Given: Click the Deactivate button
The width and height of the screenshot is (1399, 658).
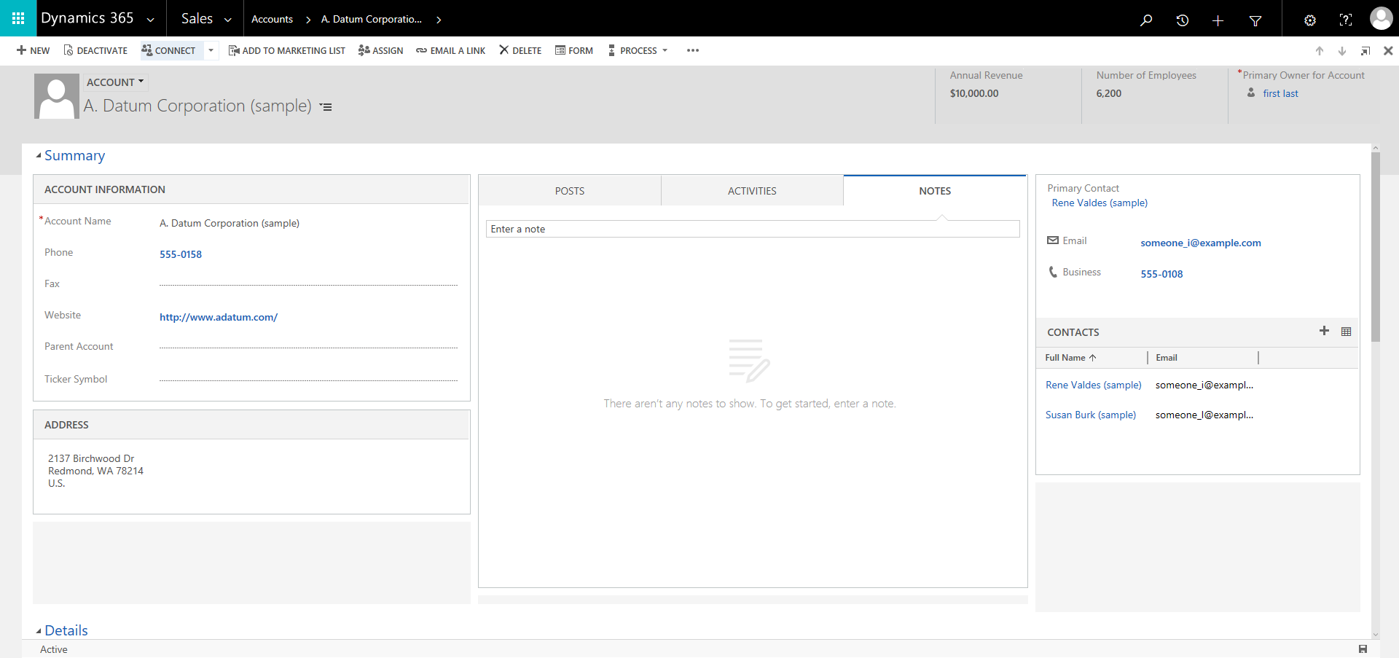Looking at the screenshot, I should click(95, 50).
